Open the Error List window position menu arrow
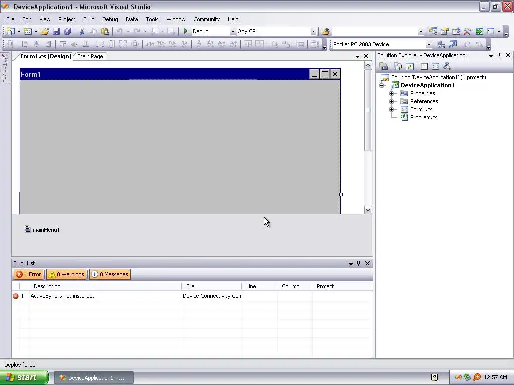The height and width of the screenshot is (385, 514). pyautogui.click(x=351, y=264)
